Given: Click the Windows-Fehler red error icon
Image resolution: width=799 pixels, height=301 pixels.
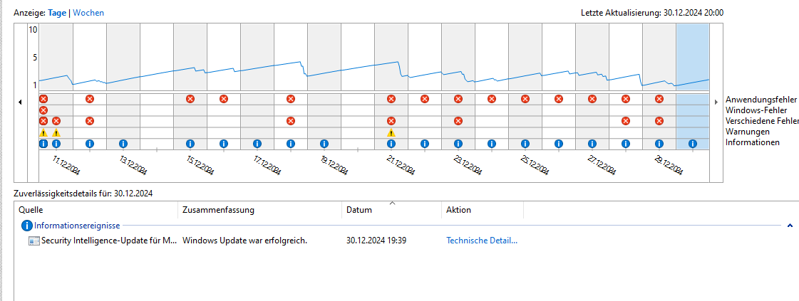Looking at the screenshot, I should point(43,110).
